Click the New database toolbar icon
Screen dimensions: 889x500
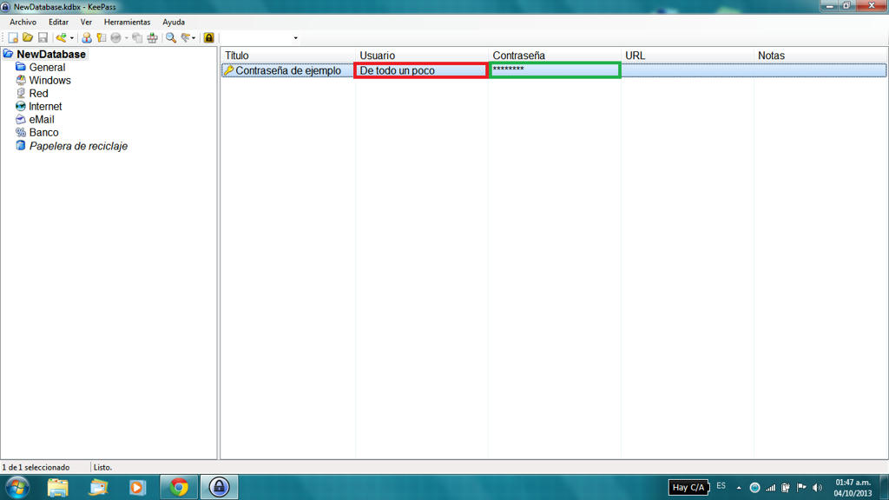pos(12,38)
